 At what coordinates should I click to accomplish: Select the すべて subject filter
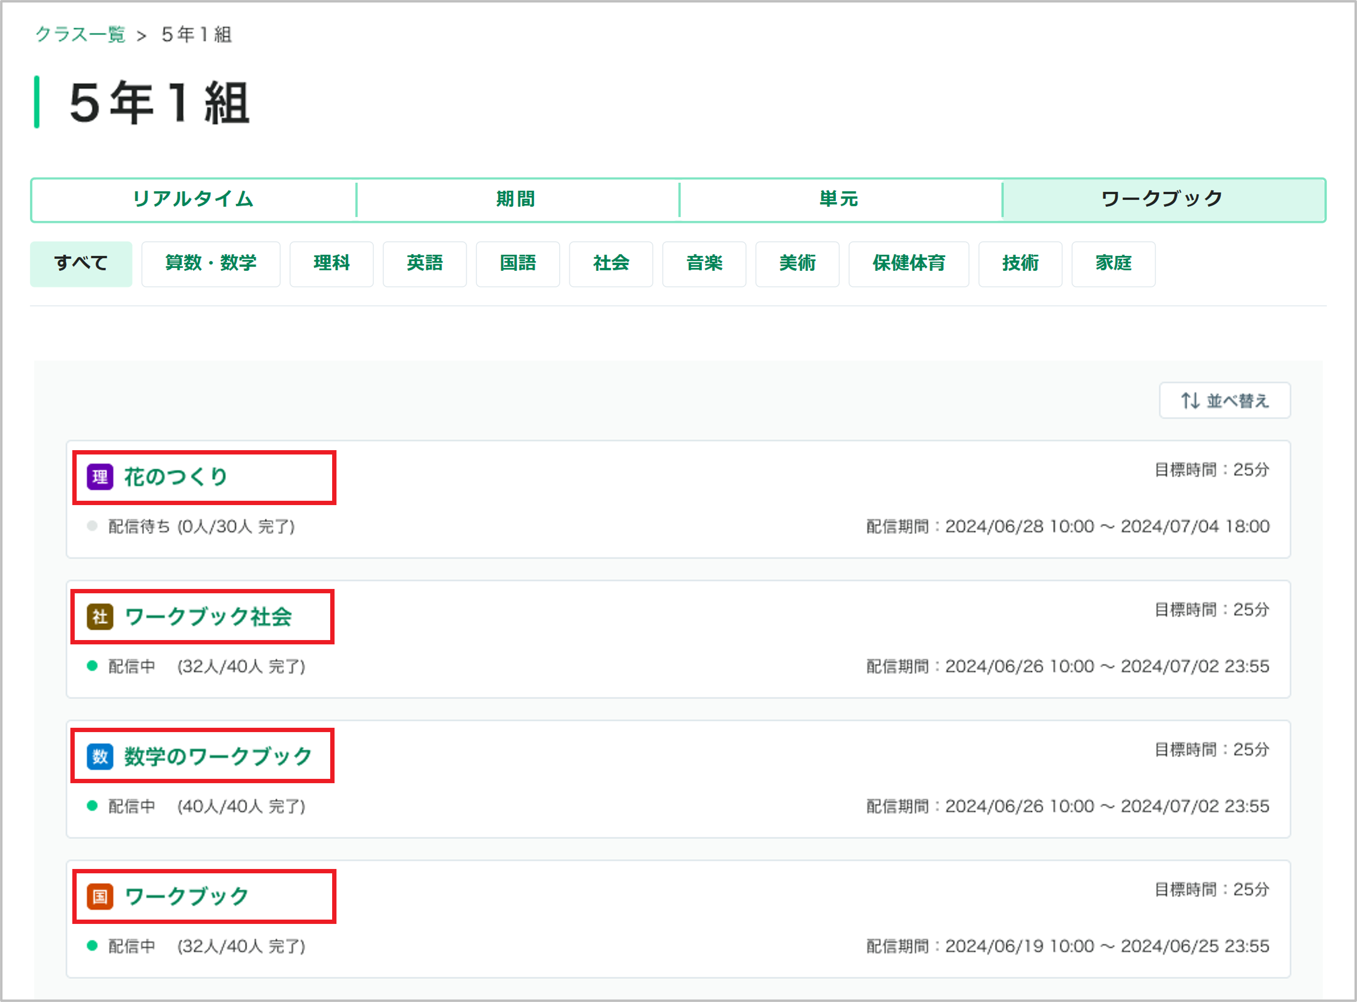pos(81,264)
